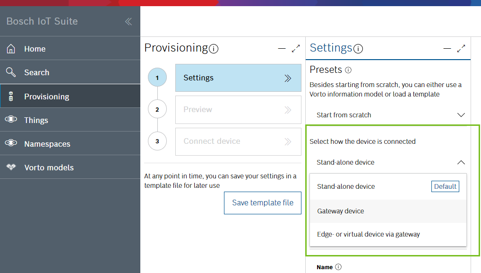Click the Namespaces icon
Screen dimensions: 481x273
11,143
